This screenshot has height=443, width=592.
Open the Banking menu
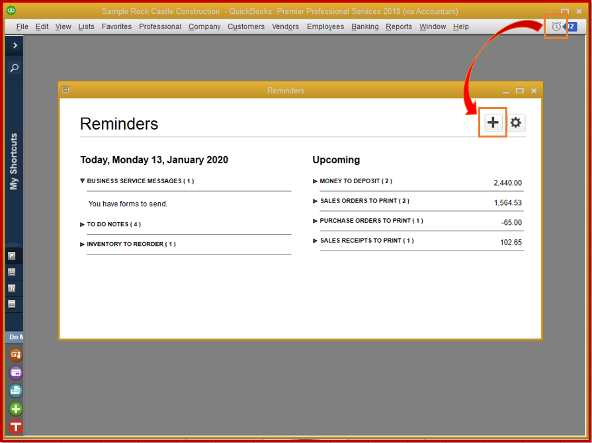364,26
